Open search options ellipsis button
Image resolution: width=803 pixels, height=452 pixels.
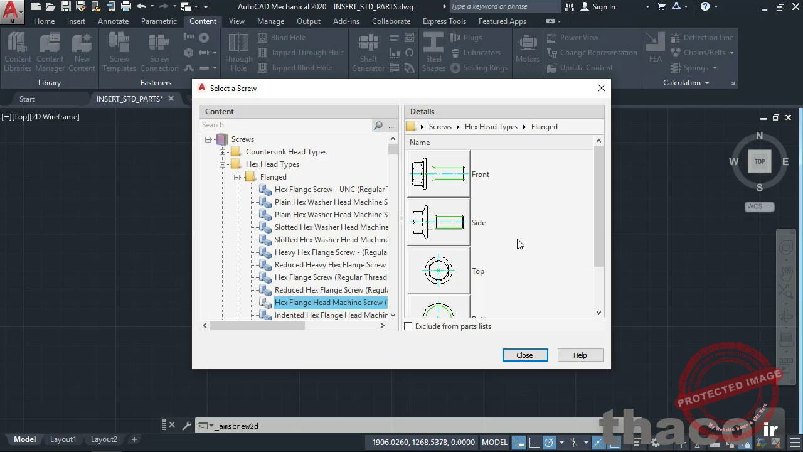coord(391,126)
